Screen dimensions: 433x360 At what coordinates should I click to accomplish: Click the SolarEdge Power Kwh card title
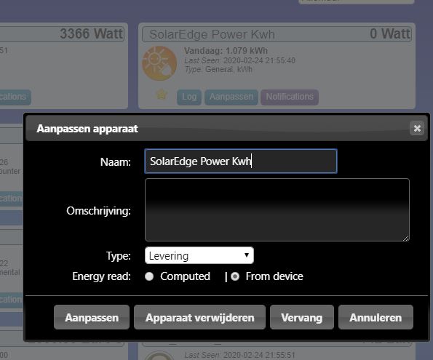click(212, 34)
